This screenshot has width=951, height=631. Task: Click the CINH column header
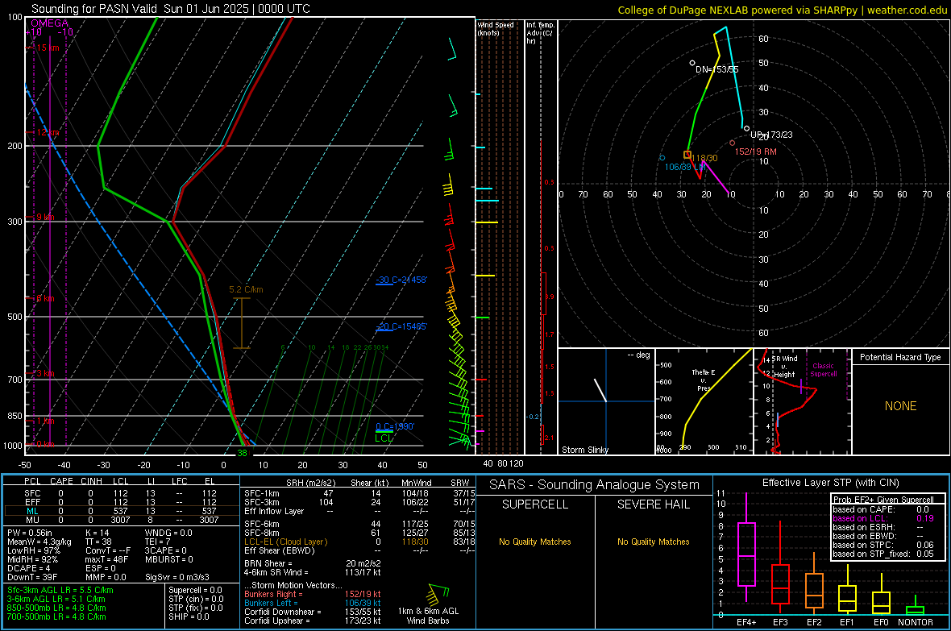tap(92, 481)
